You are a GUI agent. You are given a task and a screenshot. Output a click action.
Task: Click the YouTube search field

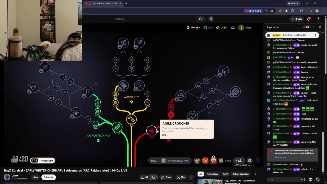click(155, 19)
